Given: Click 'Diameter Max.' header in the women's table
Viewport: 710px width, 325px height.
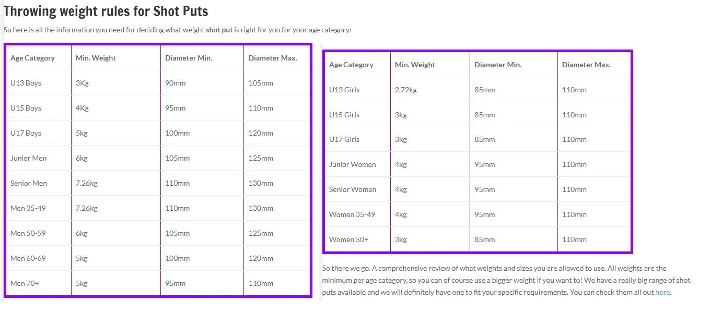Looking at the screenshot, I should (x=586, y=65).
